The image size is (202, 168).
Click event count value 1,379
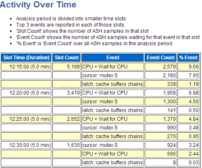click(170, 119)
